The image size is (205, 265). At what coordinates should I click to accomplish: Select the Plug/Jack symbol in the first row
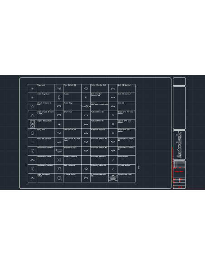pos(32,88)
